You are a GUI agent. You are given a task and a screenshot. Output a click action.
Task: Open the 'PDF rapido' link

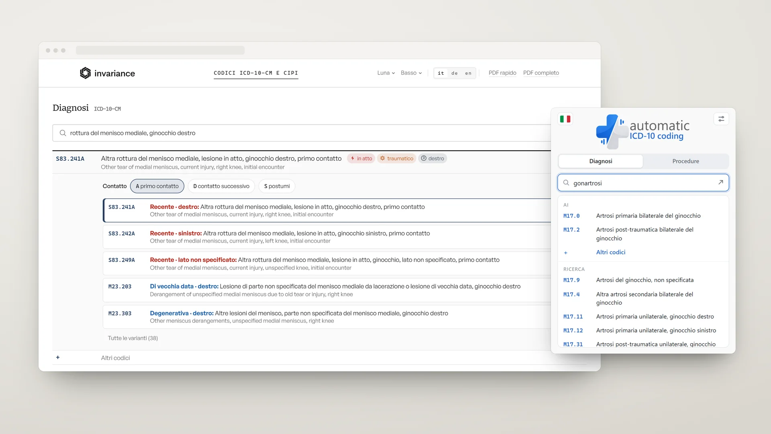pos(502,73)
